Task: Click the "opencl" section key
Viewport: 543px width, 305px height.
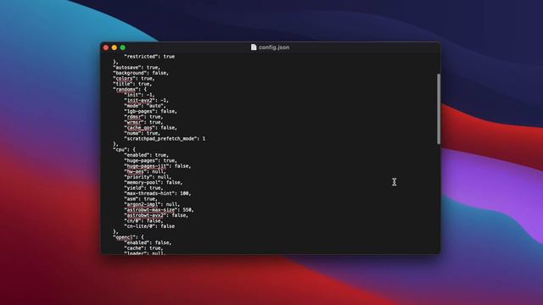Action: coord(125,237)
